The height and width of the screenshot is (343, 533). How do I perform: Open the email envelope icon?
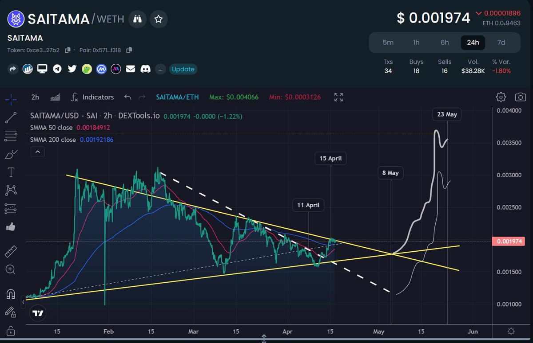131,69
